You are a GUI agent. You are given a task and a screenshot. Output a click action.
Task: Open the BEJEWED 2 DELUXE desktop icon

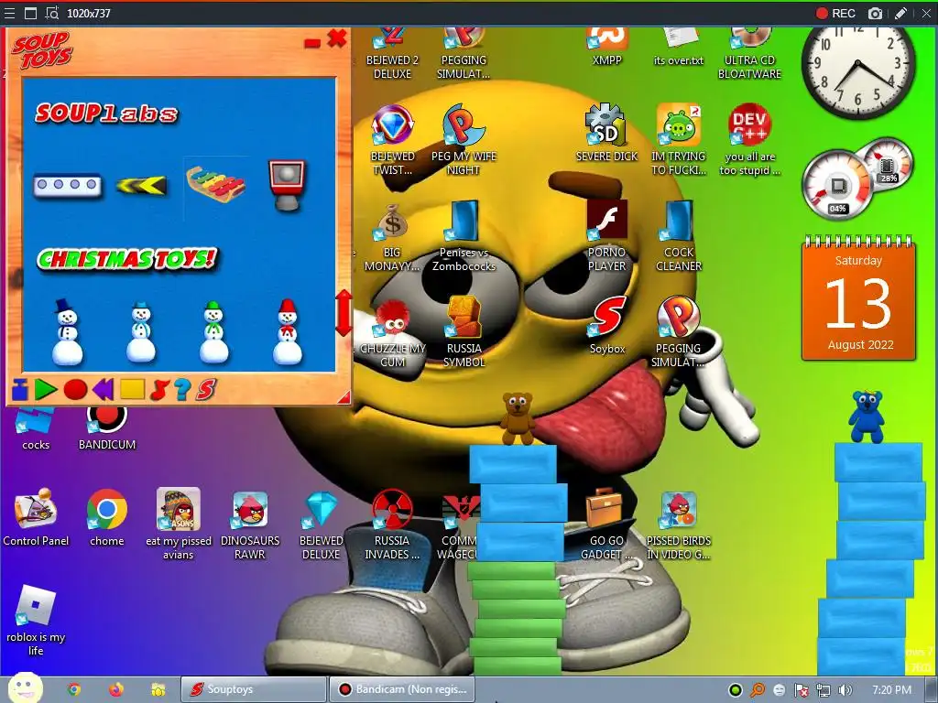tap(392, 53)
